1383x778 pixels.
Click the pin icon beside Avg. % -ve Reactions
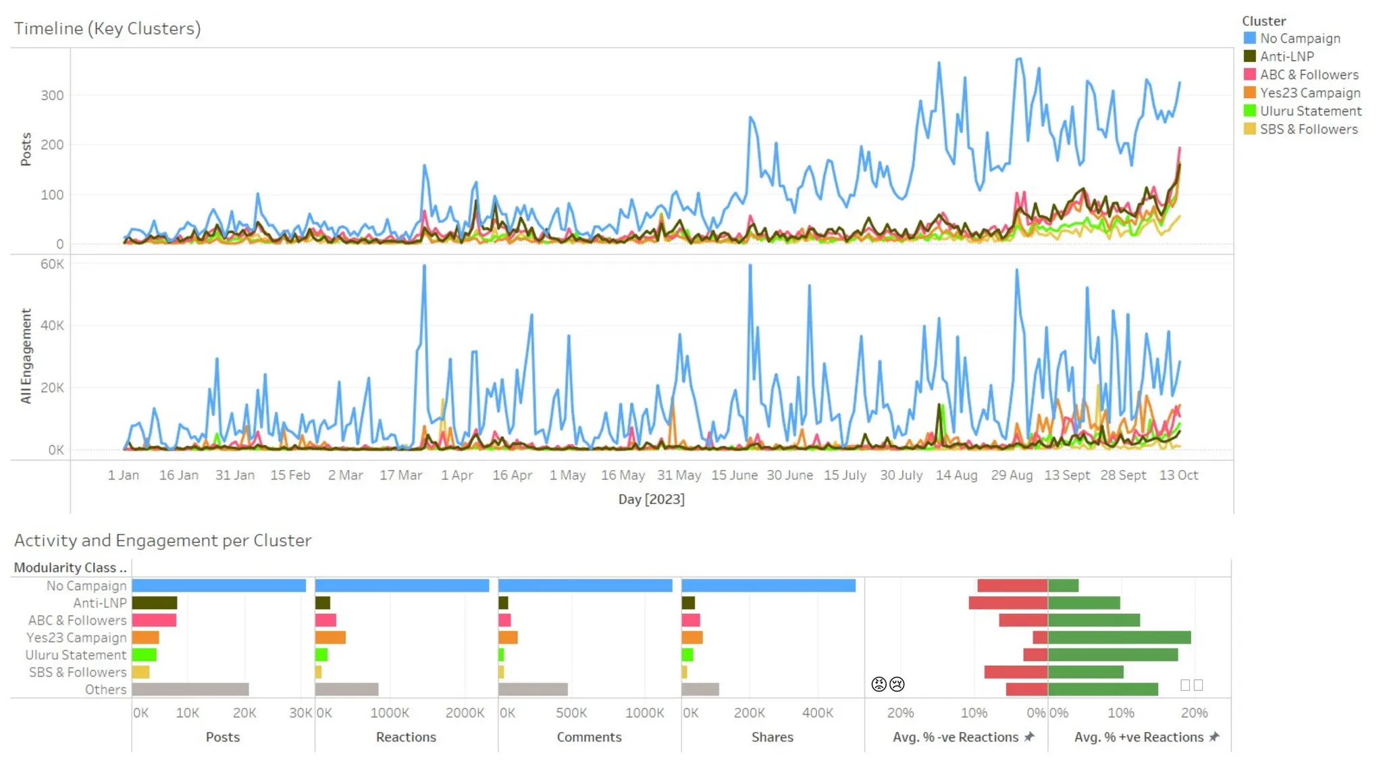point(1029,737)
